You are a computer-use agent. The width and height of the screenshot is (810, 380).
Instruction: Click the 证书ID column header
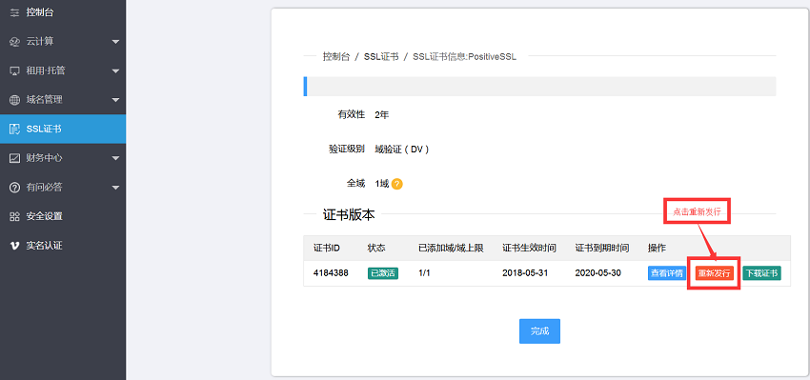coord(327,249)
